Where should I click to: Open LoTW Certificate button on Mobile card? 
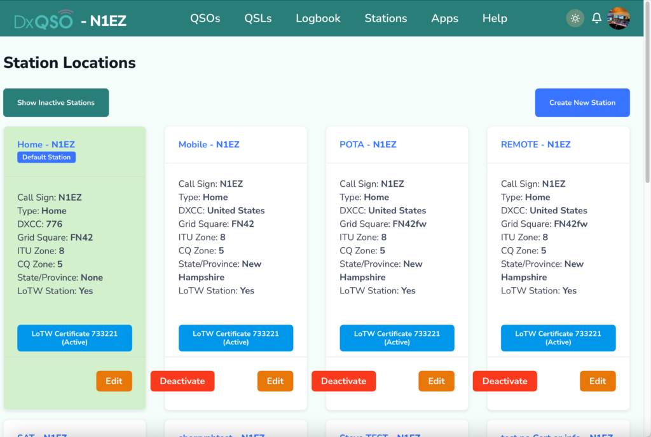236,338
